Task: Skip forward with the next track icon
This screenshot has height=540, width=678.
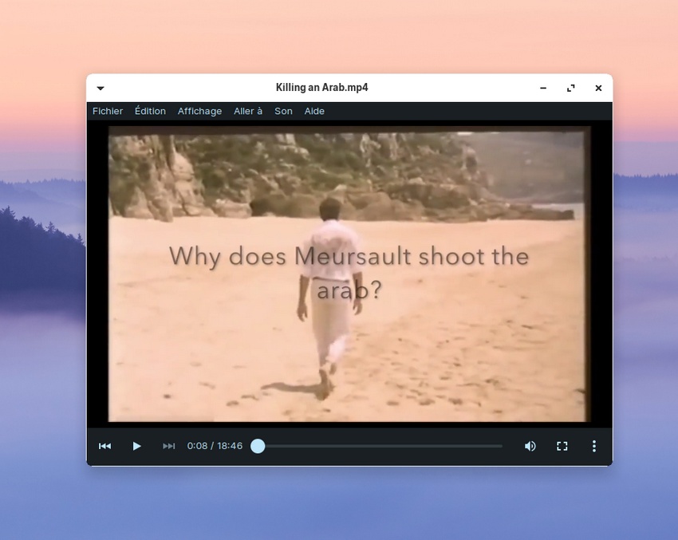Action: [168, 446]
